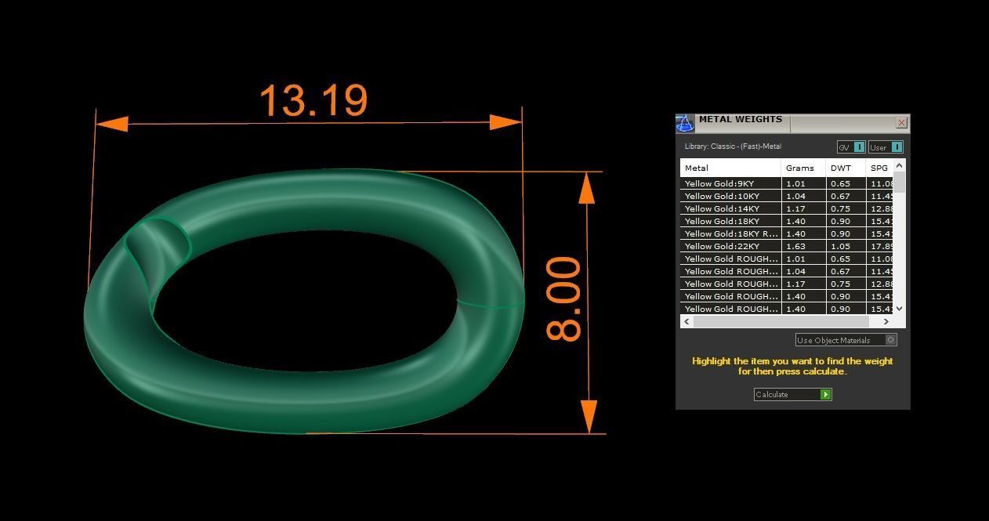The image size is (989, 521).
Task: Click the Library: Classic - (Fast)-Metal label
Action: tap(733, 147)
